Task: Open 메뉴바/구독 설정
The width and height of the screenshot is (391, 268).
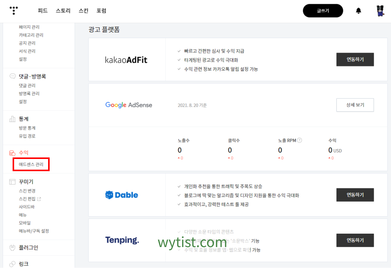Action: click(x=34, y=231)
